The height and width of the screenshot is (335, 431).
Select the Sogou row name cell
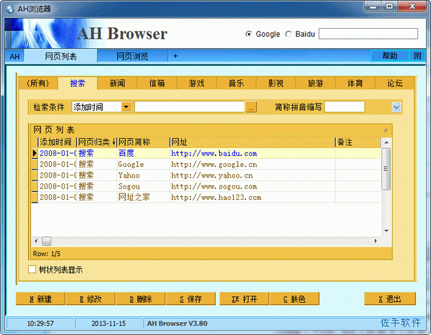tap(143, 186)
